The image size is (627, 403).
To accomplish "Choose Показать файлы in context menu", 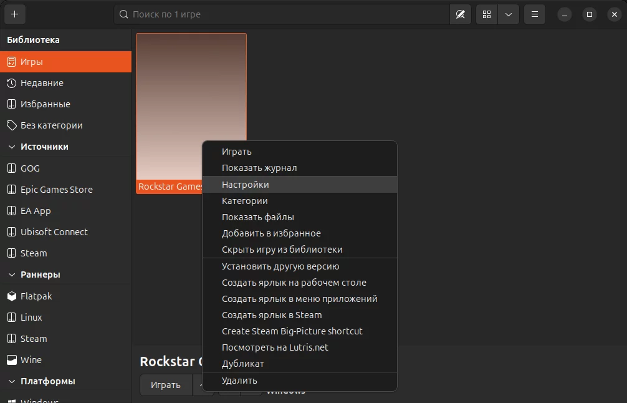I will [300, 217].
